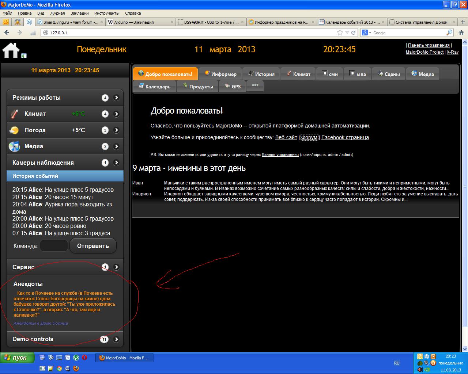468x374 pixels.
Task: Launch Google Chrome from quick launch
Action: [59, 369]
